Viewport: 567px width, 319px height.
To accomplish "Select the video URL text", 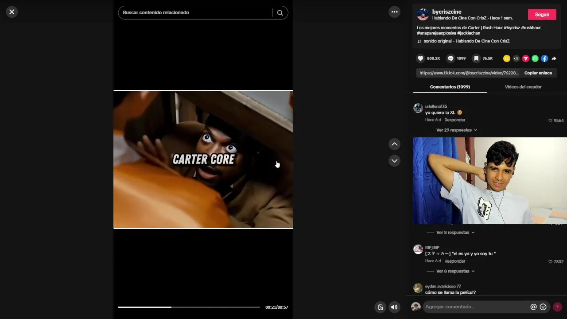I will (469, 73).
